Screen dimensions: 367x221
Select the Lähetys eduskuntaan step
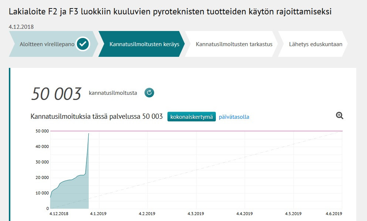click(x=315, y=44)
